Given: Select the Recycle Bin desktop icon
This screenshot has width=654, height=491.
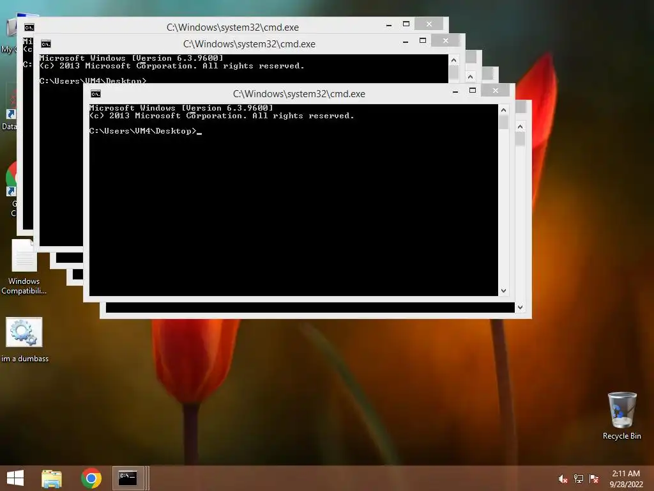Looking at the screenshot, I should [622, 416].
